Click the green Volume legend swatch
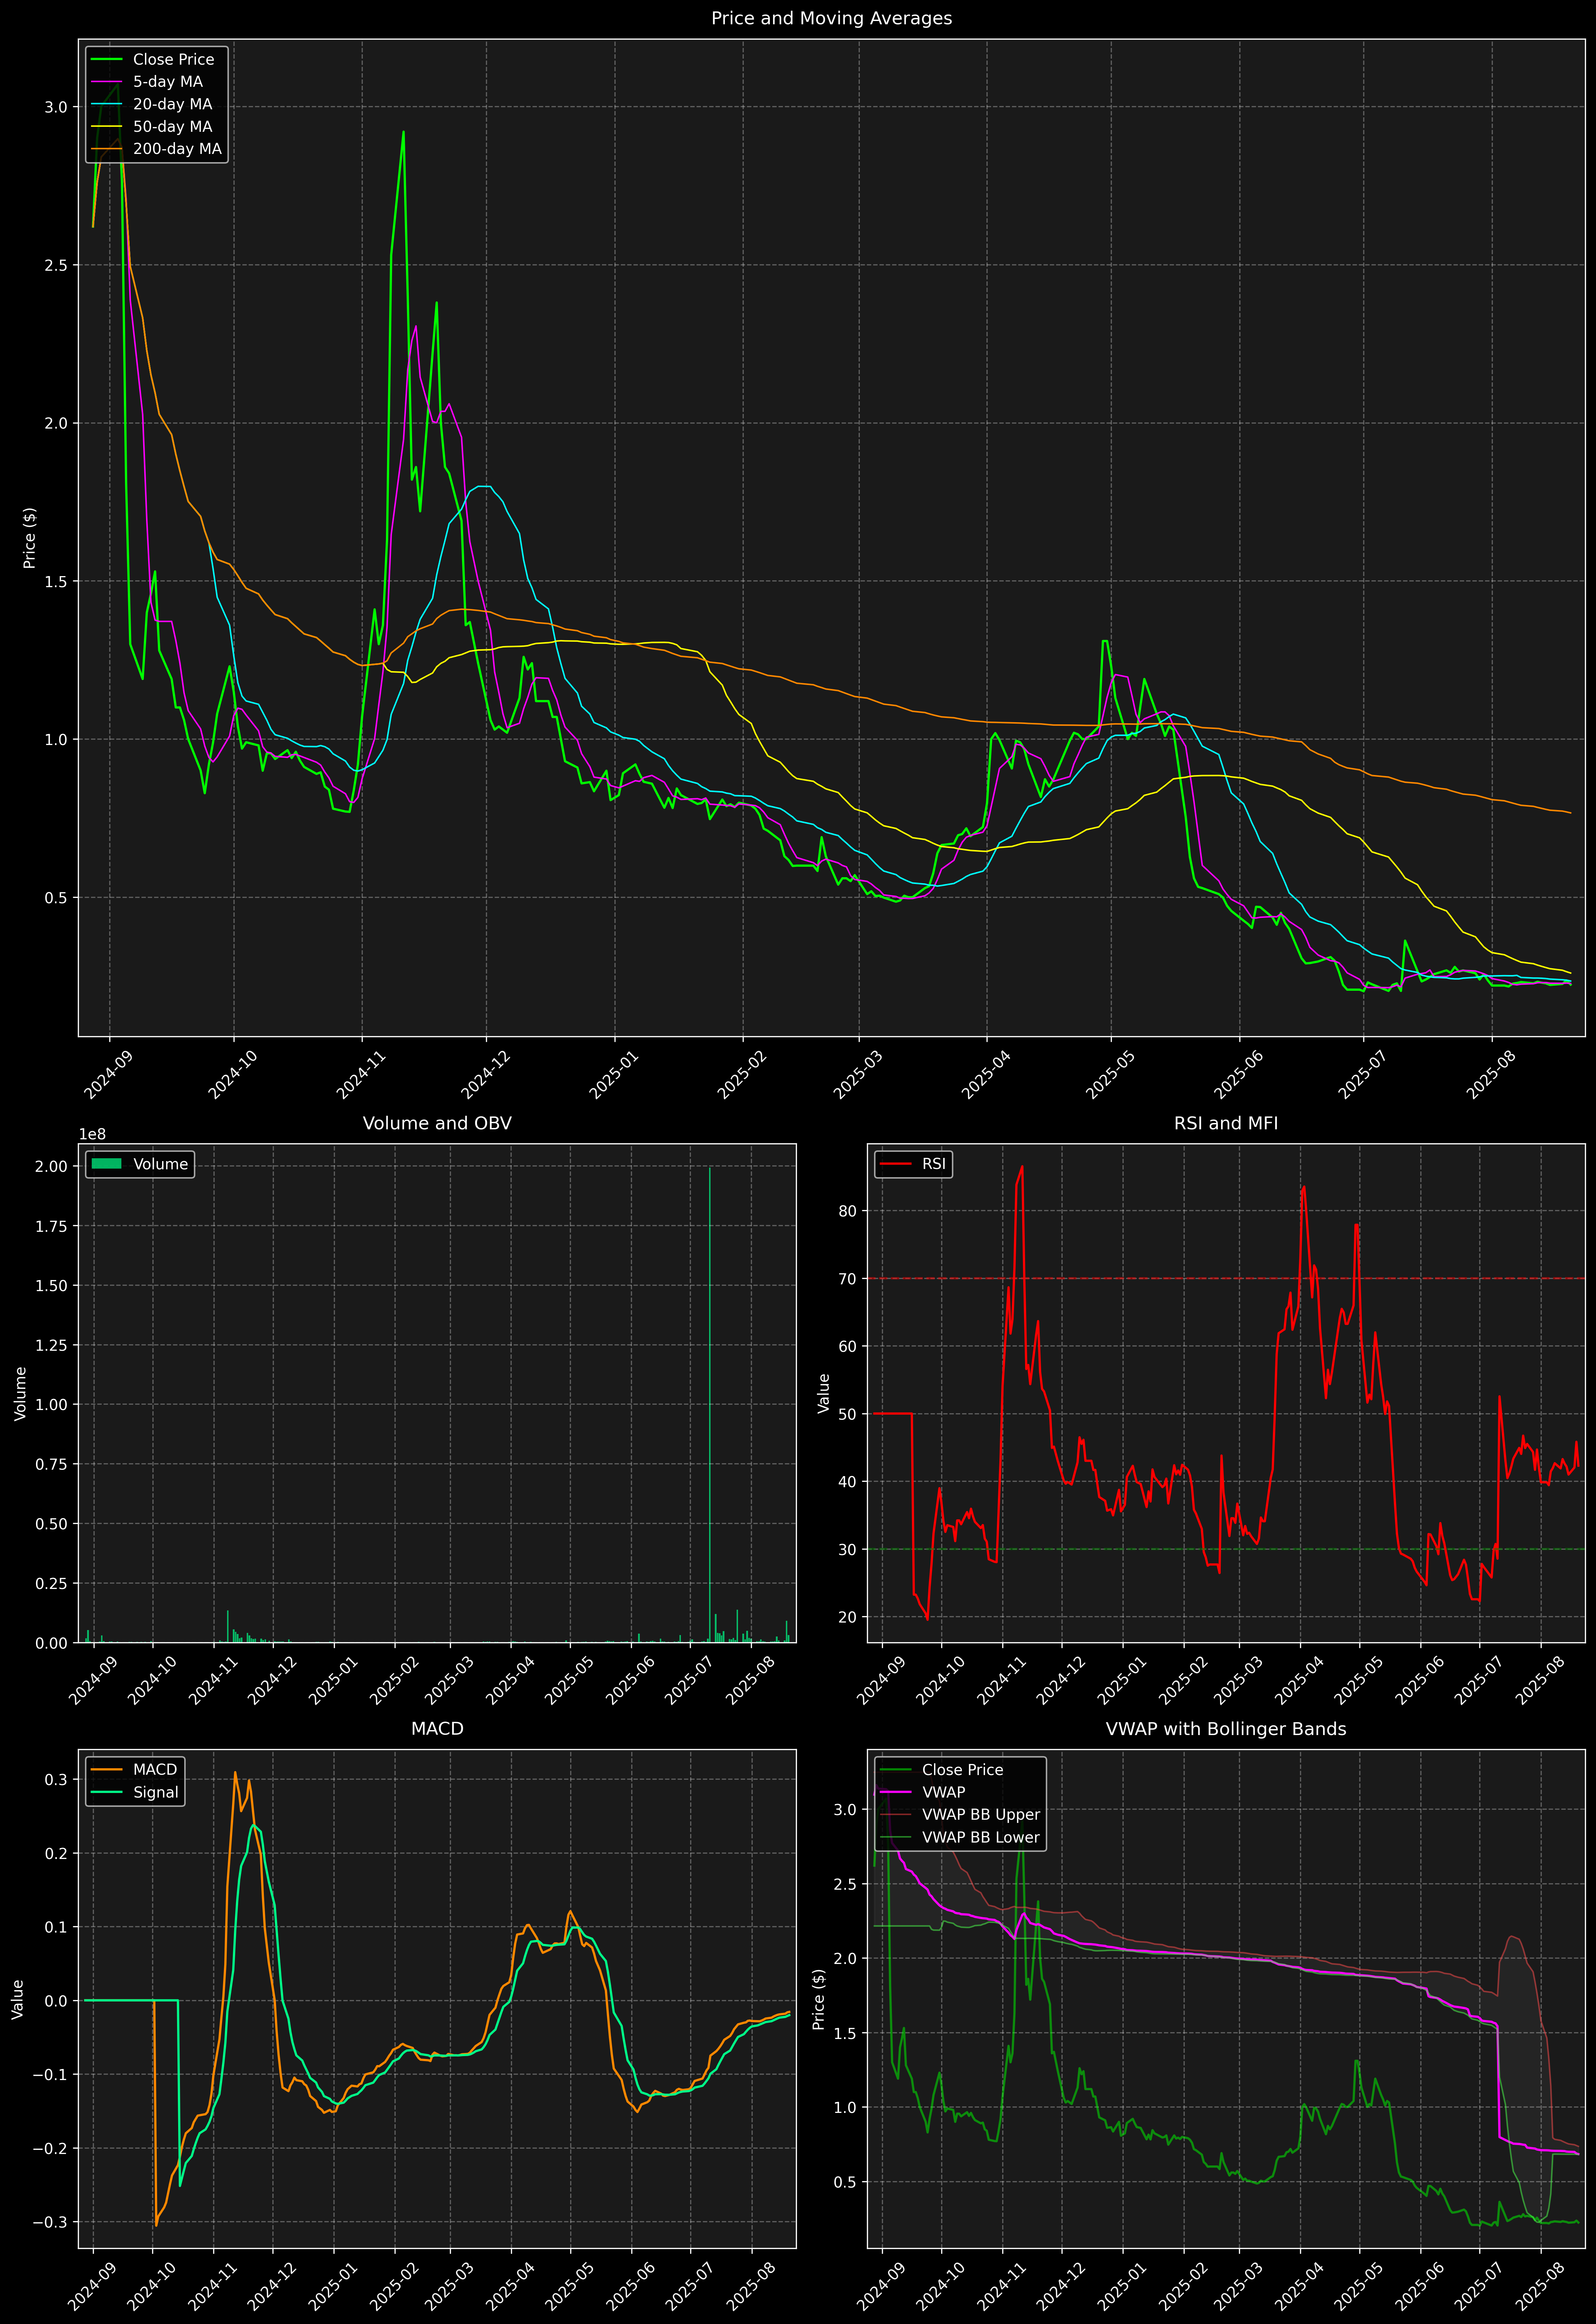 [106, 1164]
